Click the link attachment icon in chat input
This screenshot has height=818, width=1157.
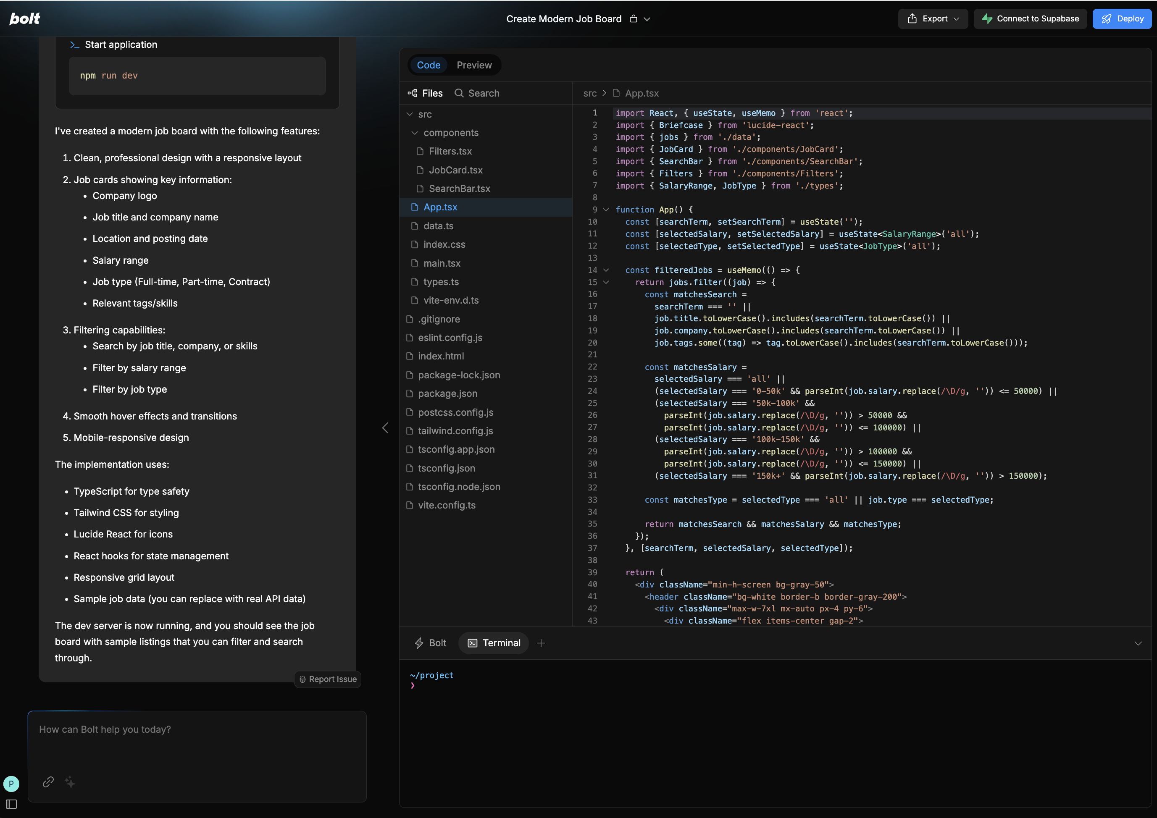tap(48, 782)
